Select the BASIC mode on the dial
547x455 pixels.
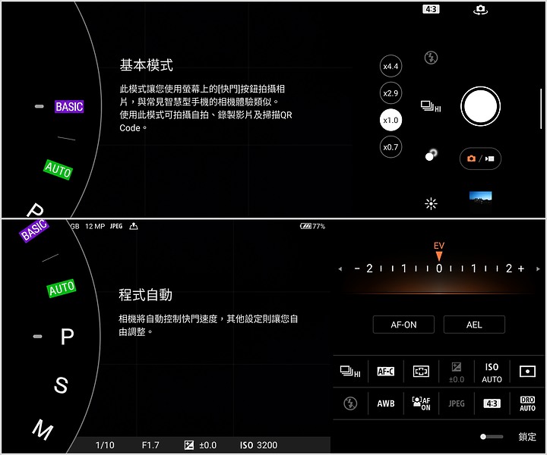tap(69, 107)
